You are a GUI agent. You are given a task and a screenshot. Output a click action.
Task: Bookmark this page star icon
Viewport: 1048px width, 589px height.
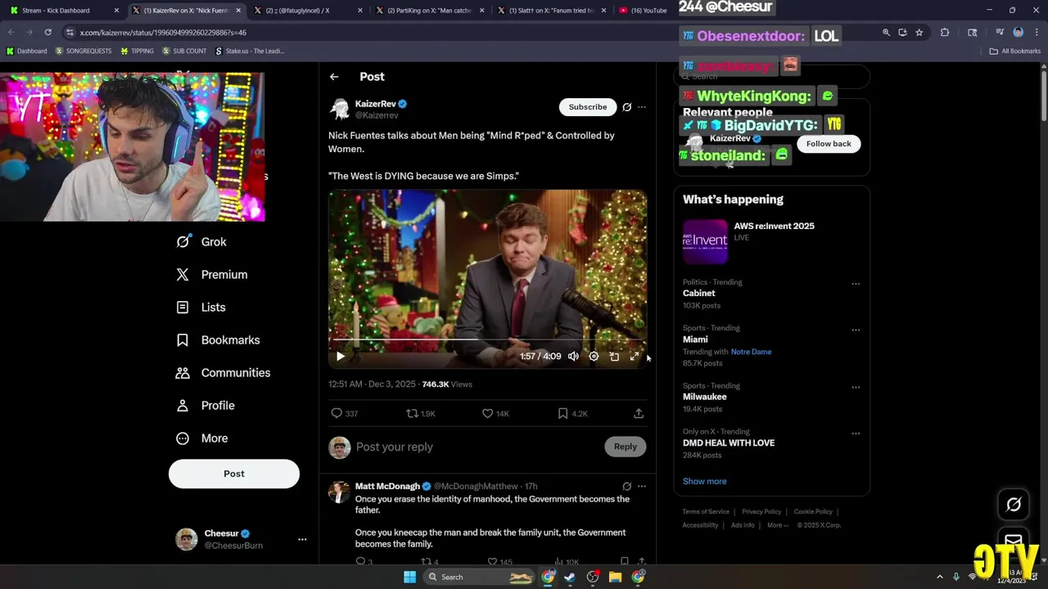[919, 33]
